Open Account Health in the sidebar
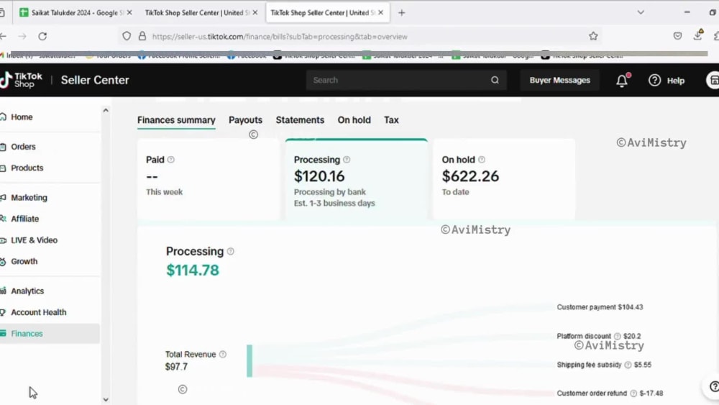The width and height of the screenshot is (719, 405). 39,312
